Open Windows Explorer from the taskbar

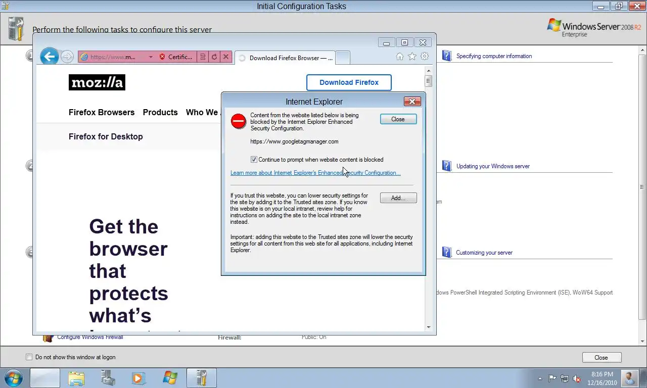coord(76,378)
